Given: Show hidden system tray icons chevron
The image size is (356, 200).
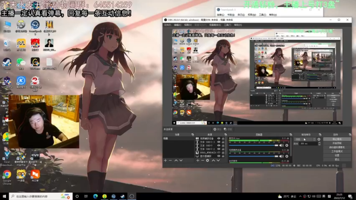Looking at the screenshot, I should (300, 196).
